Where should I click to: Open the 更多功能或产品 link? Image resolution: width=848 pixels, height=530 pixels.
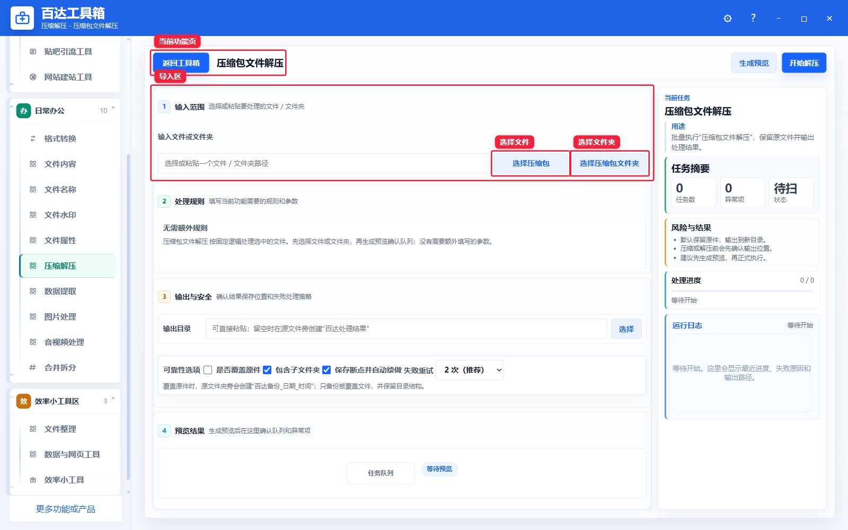[x=66, y=509]
